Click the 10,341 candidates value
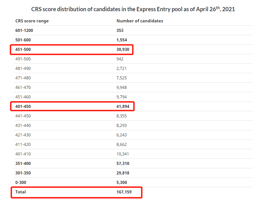269x199 pixels. 123,154
